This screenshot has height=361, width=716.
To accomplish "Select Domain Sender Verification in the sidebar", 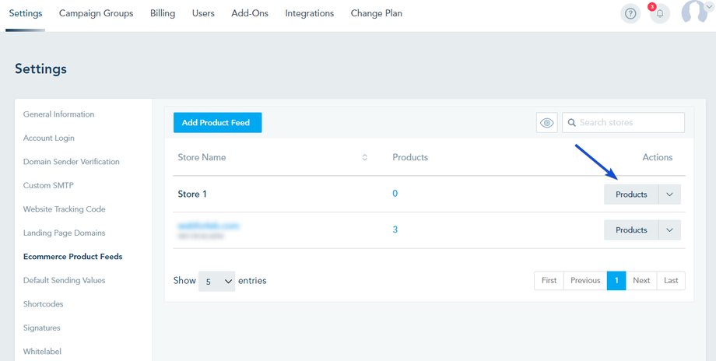I will pyautogui.click(x=72, y=162).
